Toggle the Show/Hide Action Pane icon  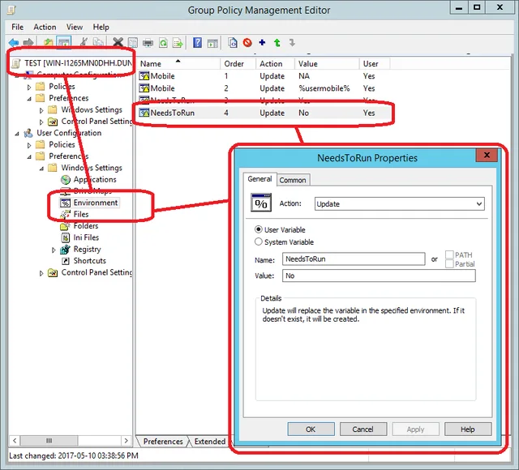click(212, 43)
